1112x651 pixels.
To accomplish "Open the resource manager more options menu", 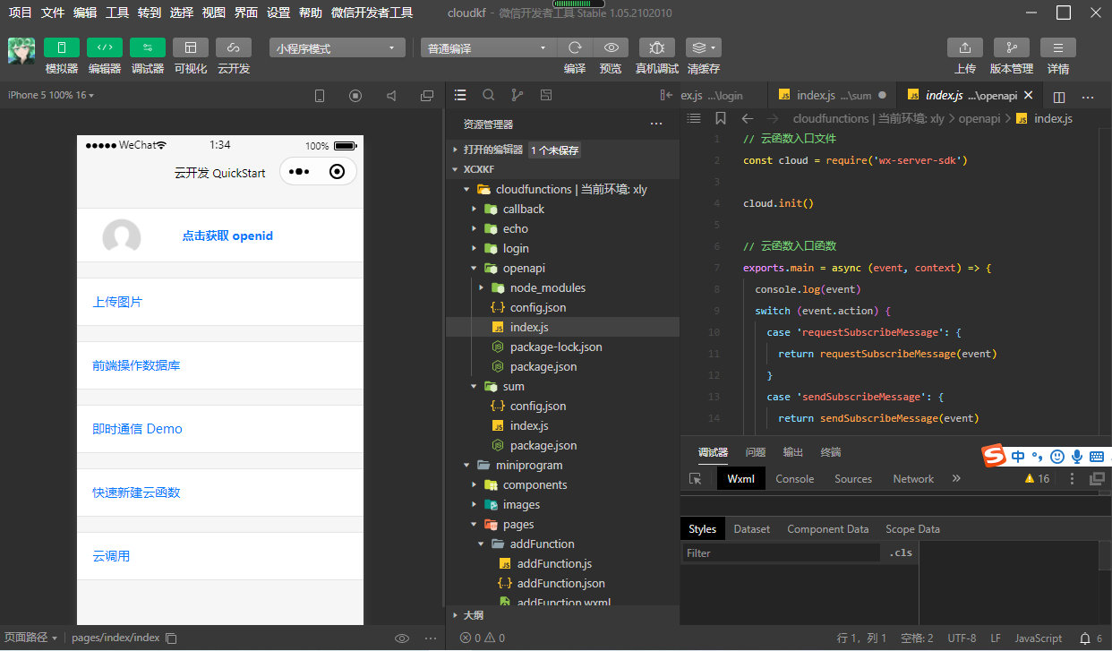I will click(x=656, y=124).
